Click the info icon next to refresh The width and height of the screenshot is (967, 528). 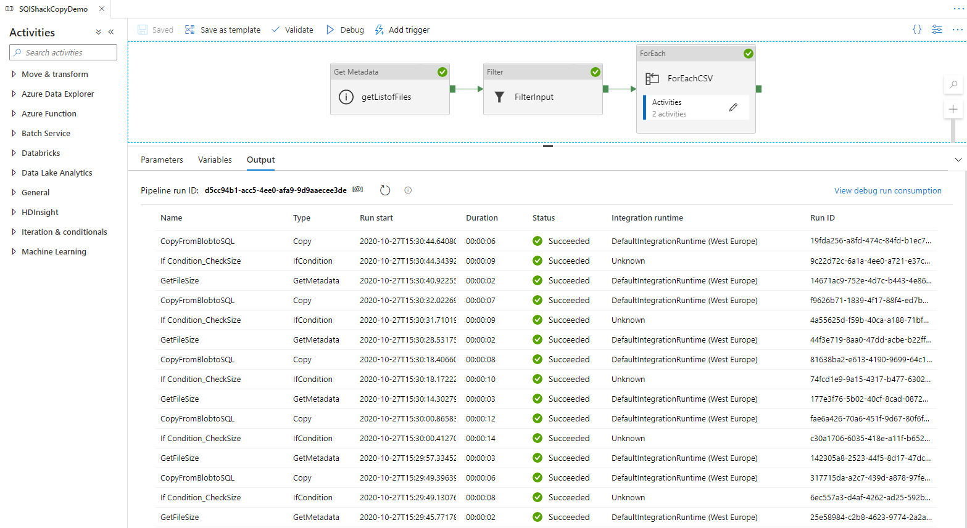point(408,190)
